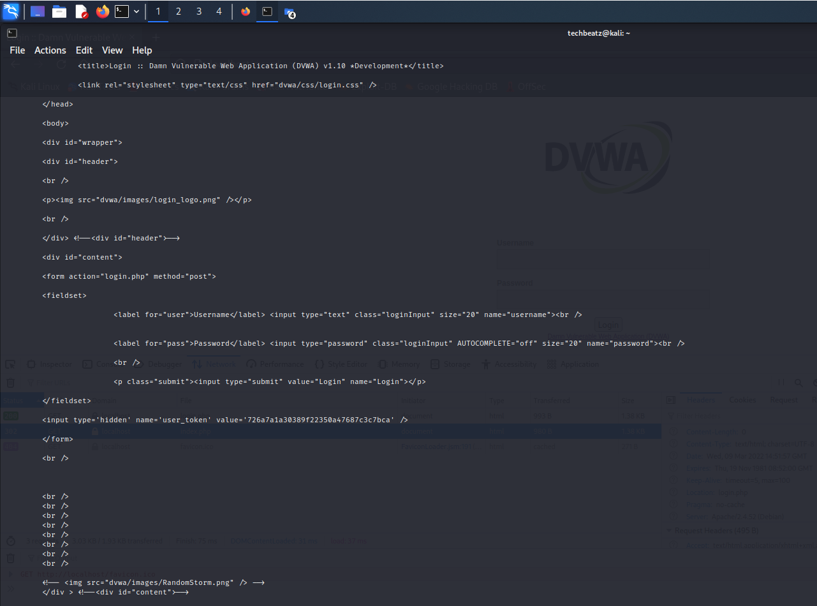Click the RandomStorm.png commented image line
Viewport: 817px width, 606px height.
click(x=154, y=582)
